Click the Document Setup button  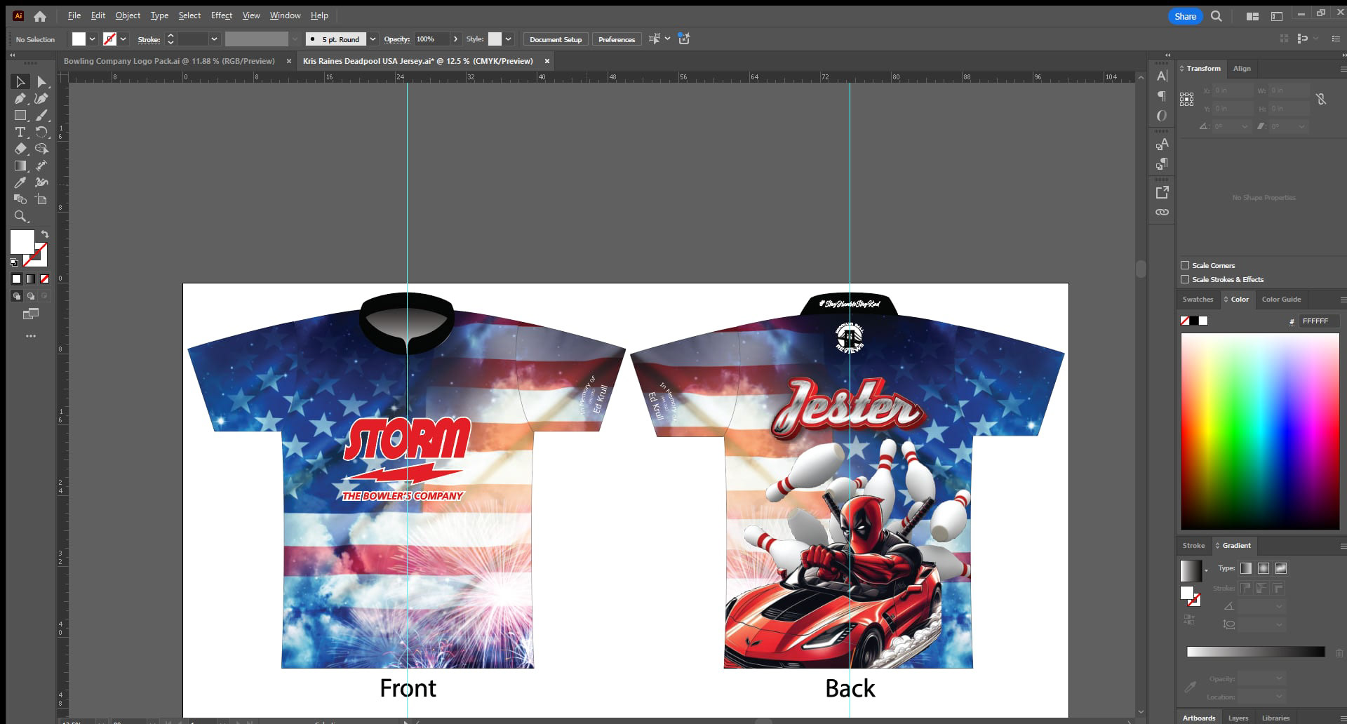click(556, 39)
